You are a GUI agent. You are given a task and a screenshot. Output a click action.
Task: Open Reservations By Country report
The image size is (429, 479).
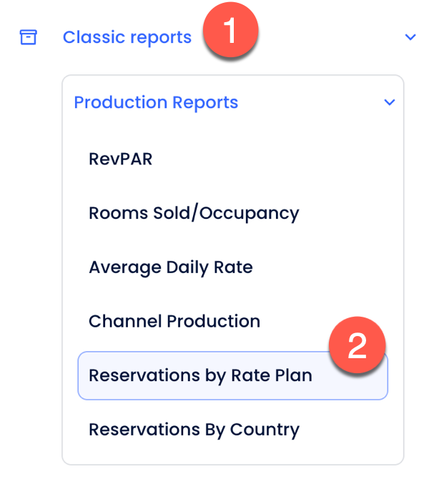[x=194, y=430]
